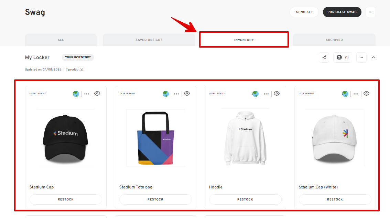Click the globe icon on Stadium Cap card
Image resolution: width=390 pixels, height=218 pixels.
76,94
